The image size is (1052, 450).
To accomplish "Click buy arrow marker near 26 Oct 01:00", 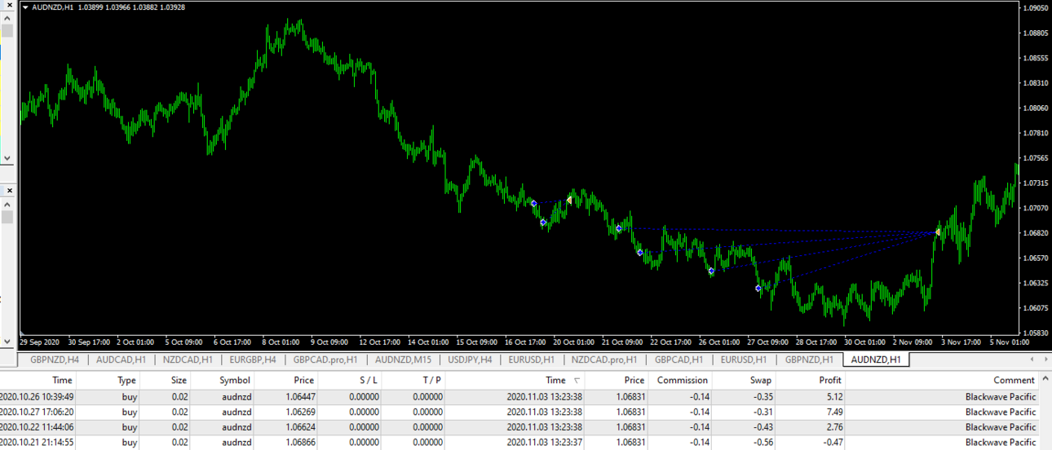I will [x=711, y=271].
